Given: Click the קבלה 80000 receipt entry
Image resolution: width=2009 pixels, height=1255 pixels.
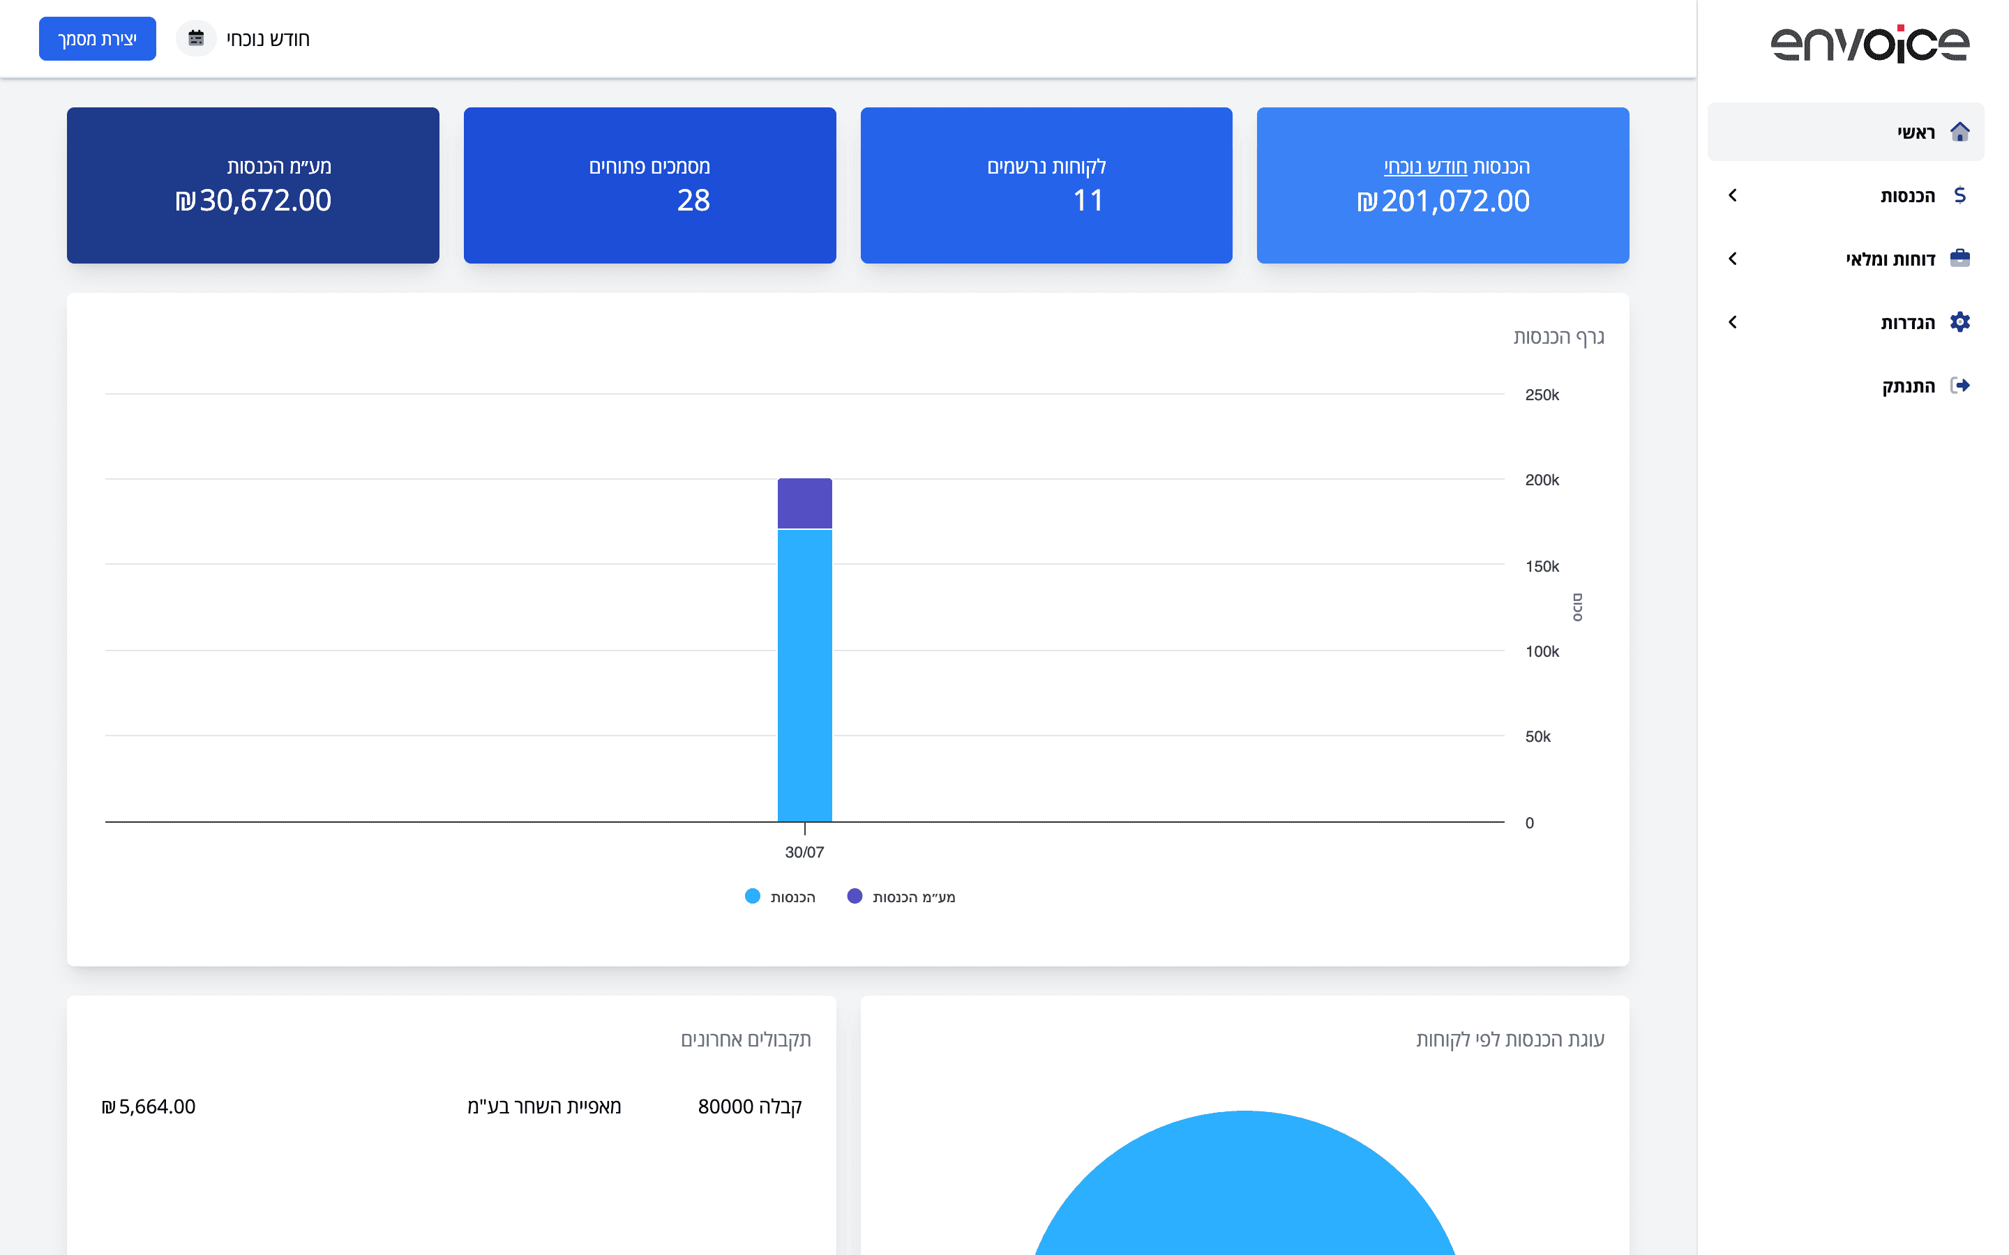Looking at the screenshot, I should coord(750,1106).
